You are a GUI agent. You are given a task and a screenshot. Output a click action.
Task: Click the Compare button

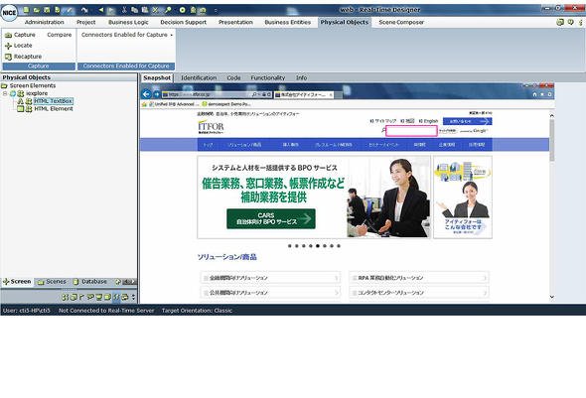tap(59, 35)
